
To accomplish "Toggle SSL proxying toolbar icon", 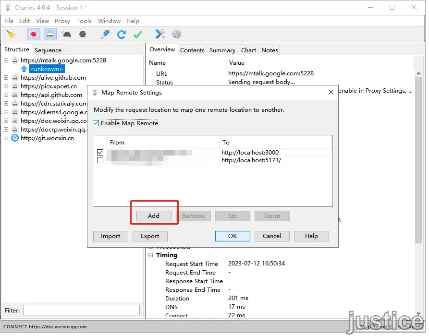I will [50, 35].
